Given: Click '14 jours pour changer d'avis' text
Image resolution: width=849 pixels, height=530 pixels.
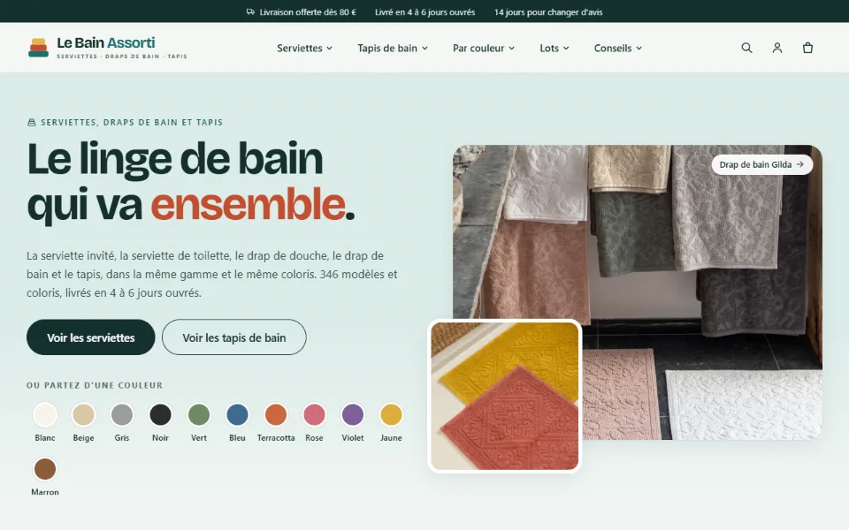Looking at the screenshot, I should coord(548,11).
